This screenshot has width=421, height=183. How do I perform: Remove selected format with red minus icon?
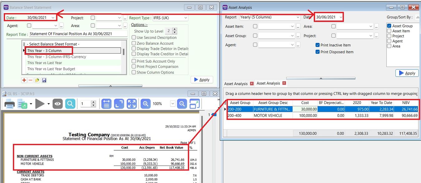(30, 80)
